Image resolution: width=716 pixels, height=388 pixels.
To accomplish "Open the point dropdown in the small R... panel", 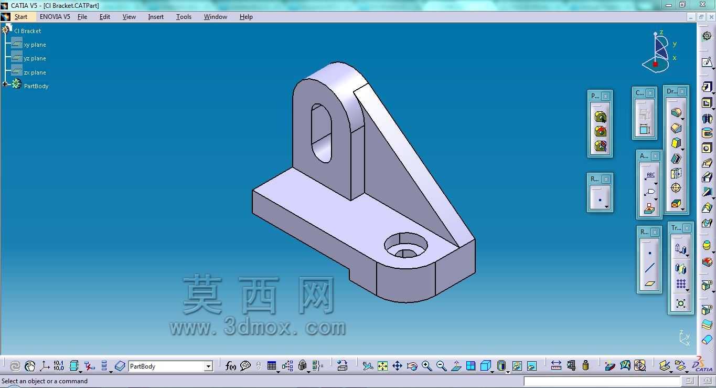I will click(606, 207).
